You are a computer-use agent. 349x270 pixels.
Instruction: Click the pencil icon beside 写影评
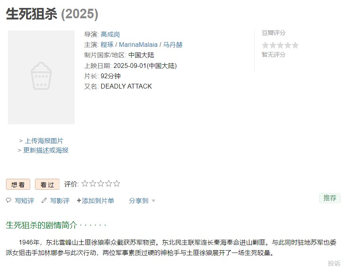tap(44, 201)
